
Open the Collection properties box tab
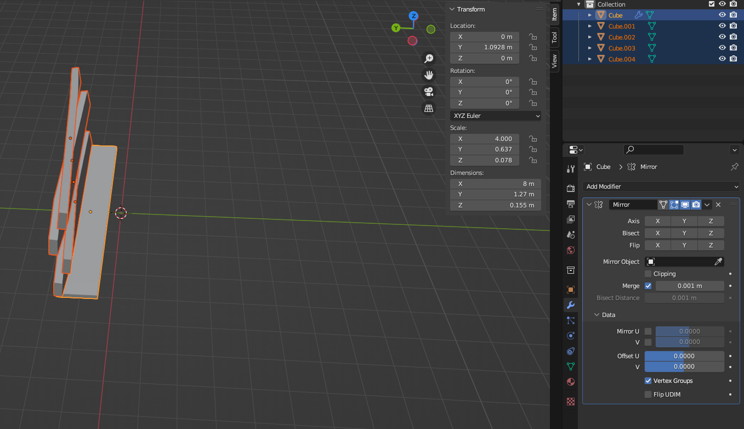(x=571, y=270)
